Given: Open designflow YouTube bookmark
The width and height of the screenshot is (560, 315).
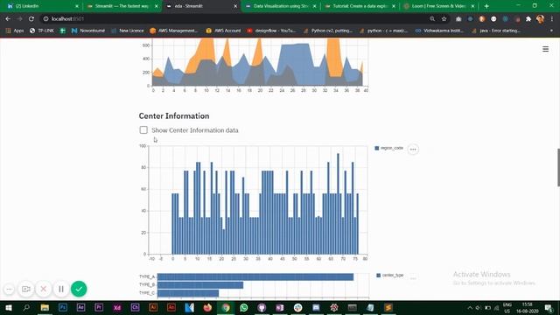Looking at the screenshot, I should 271,31.
